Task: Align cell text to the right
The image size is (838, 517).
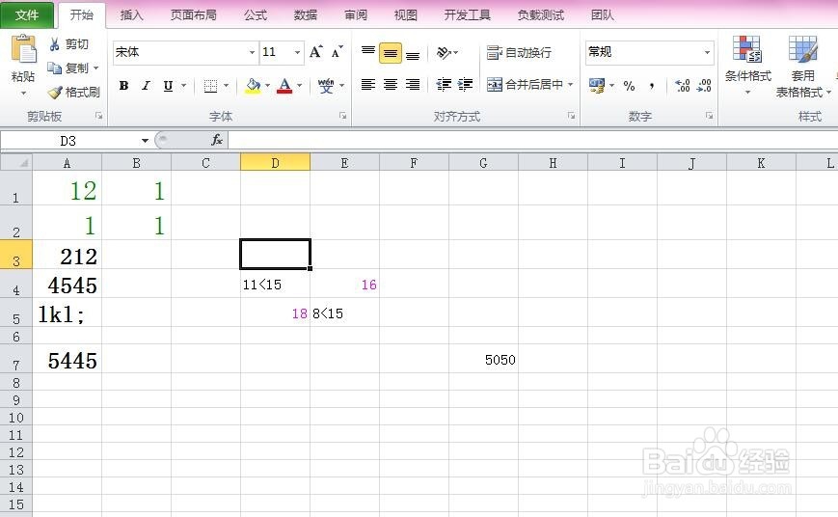Action: pos(413,85)
